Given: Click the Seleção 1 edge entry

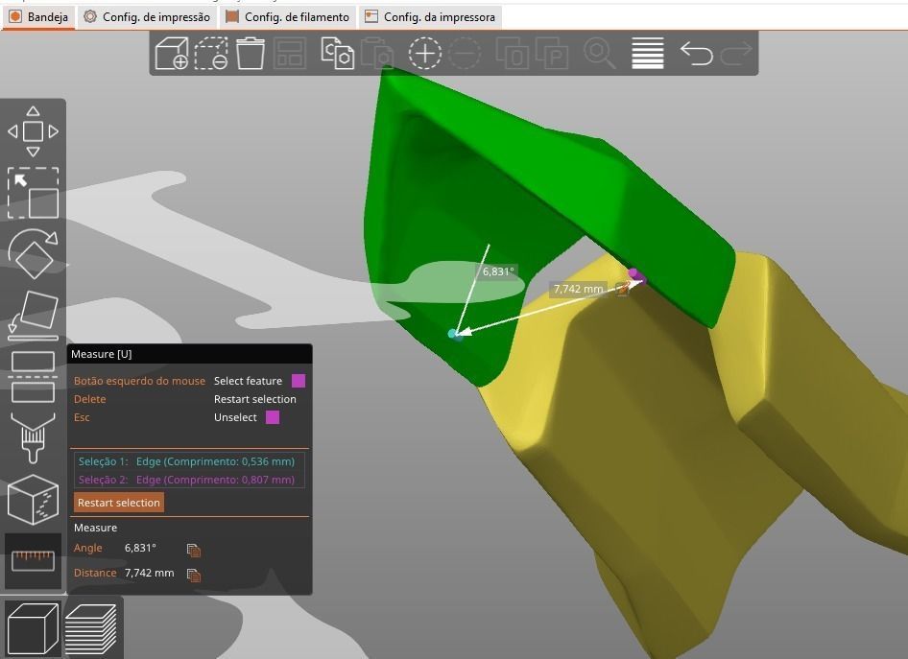Looking at the screenshot, I should point(186,461).
